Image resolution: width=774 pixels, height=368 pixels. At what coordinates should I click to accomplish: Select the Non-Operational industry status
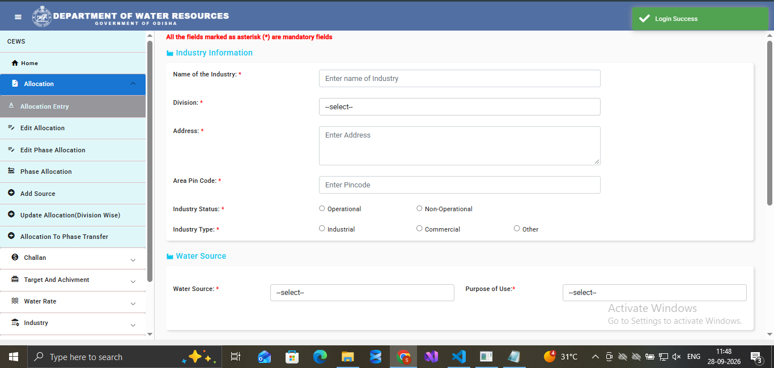[419, 208]
